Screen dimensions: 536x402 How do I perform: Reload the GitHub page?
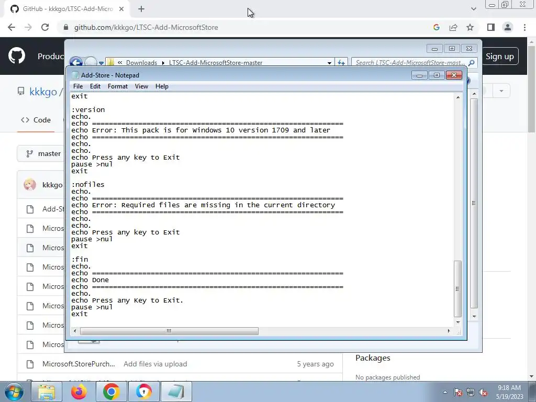pos(45,27)
